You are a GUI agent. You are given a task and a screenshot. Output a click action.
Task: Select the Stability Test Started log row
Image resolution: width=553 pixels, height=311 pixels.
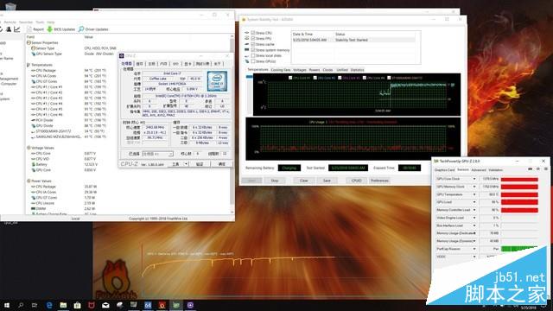(x=355, y=40)
